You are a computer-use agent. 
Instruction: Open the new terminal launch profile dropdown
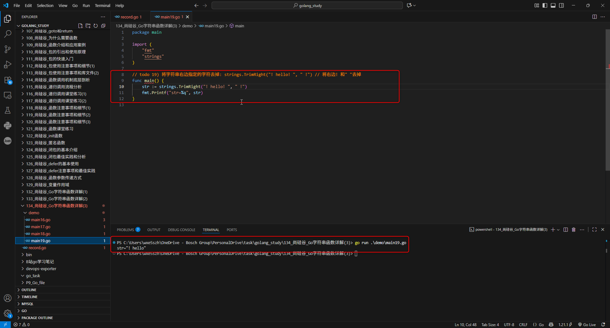point(558,229)
